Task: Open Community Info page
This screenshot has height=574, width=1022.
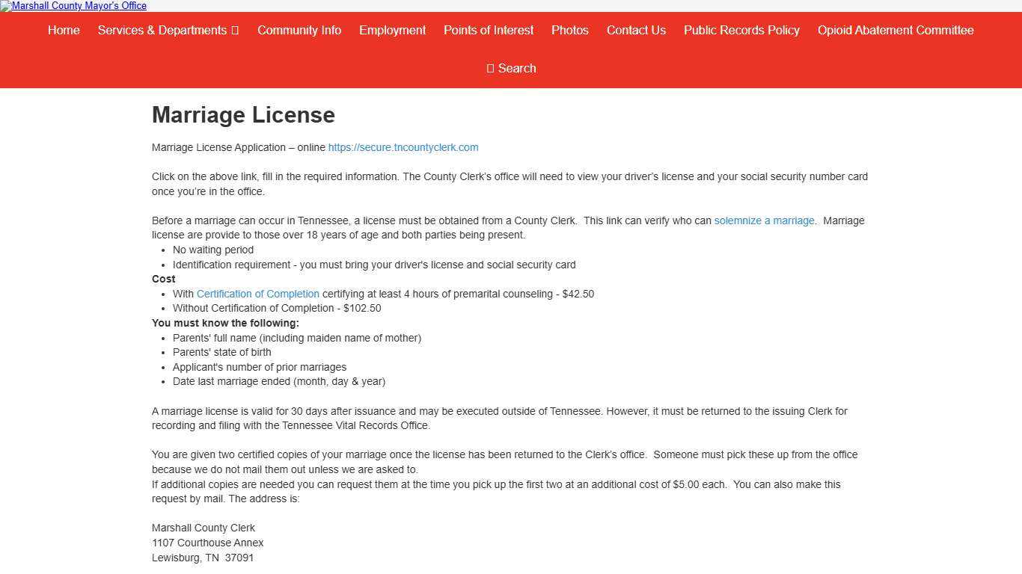Action: 299,31
